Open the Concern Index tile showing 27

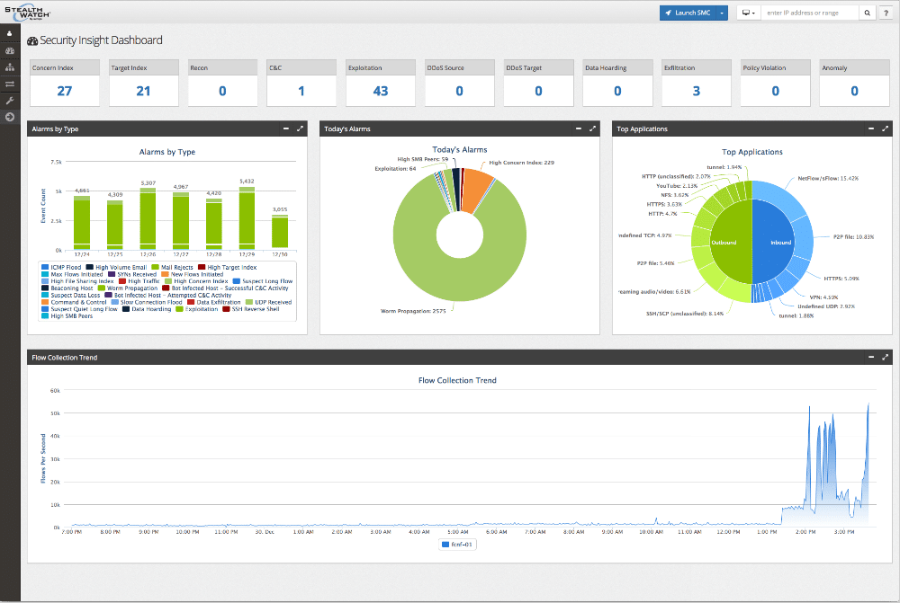tap(64, 83)
